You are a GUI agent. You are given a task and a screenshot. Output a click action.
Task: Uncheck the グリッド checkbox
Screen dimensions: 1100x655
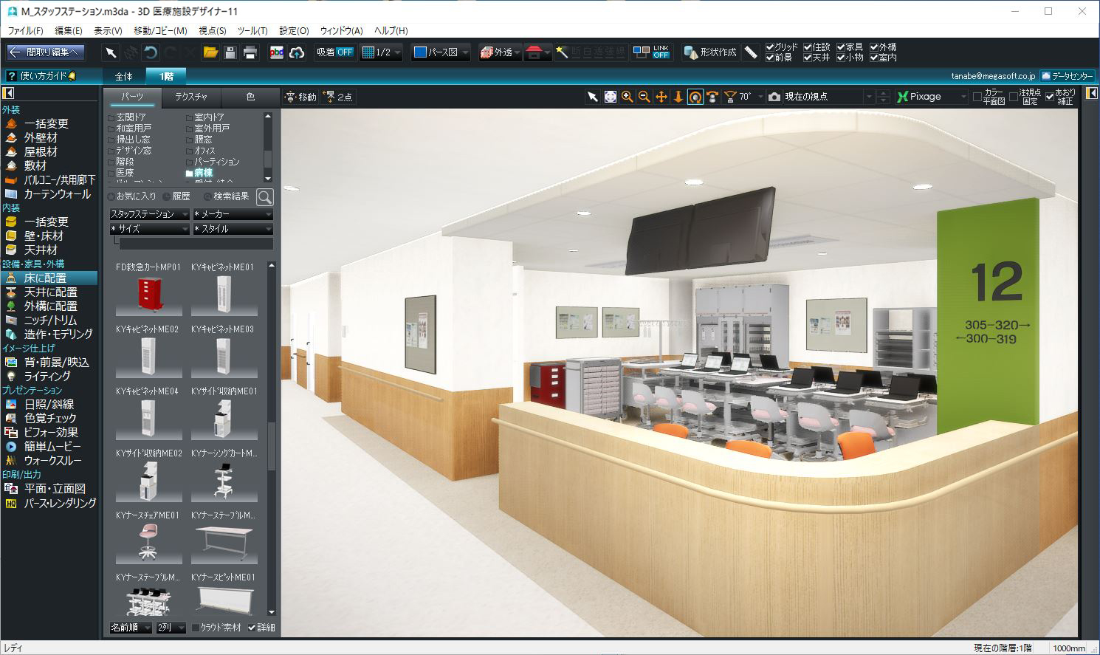[x=770, y=47]
